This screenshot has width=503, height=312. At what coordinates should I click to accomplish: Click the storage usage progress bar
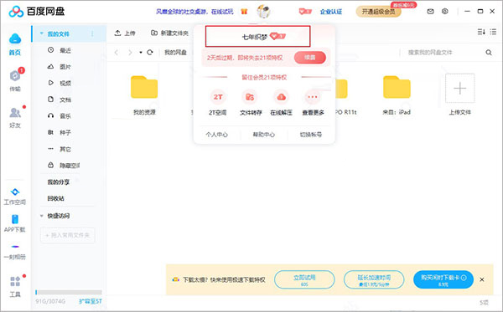click(69, 292)
